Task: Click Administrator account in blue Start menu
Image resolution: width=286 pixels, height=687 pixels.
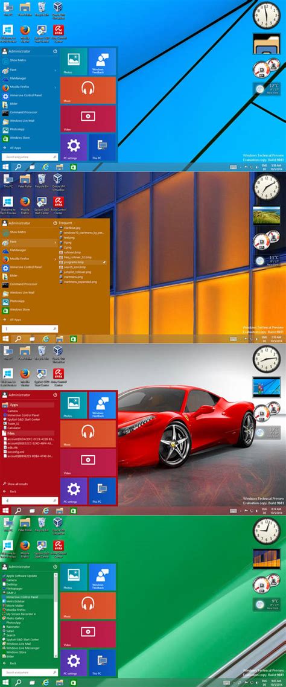Action: 20,51
